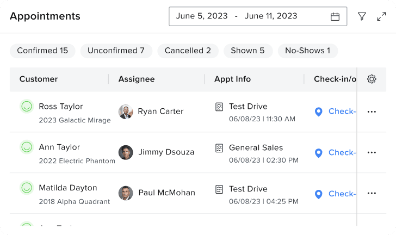Click assignee name Paul McMohan
The image size is (396, 235).
click(x=166, y=193)
